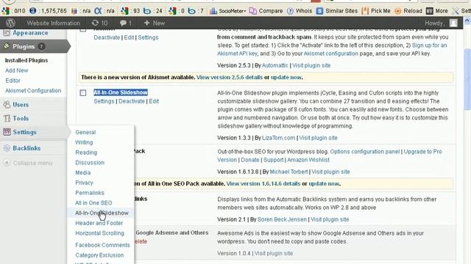
Task: Click the Google PageRank 0/10 indicator
Action: click(x=13, y=11)
